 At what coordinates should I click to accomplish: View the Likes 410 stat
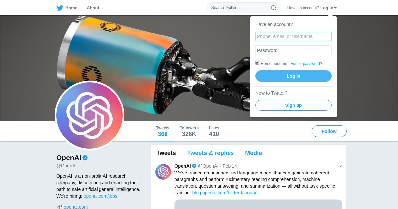pos(214,131)
